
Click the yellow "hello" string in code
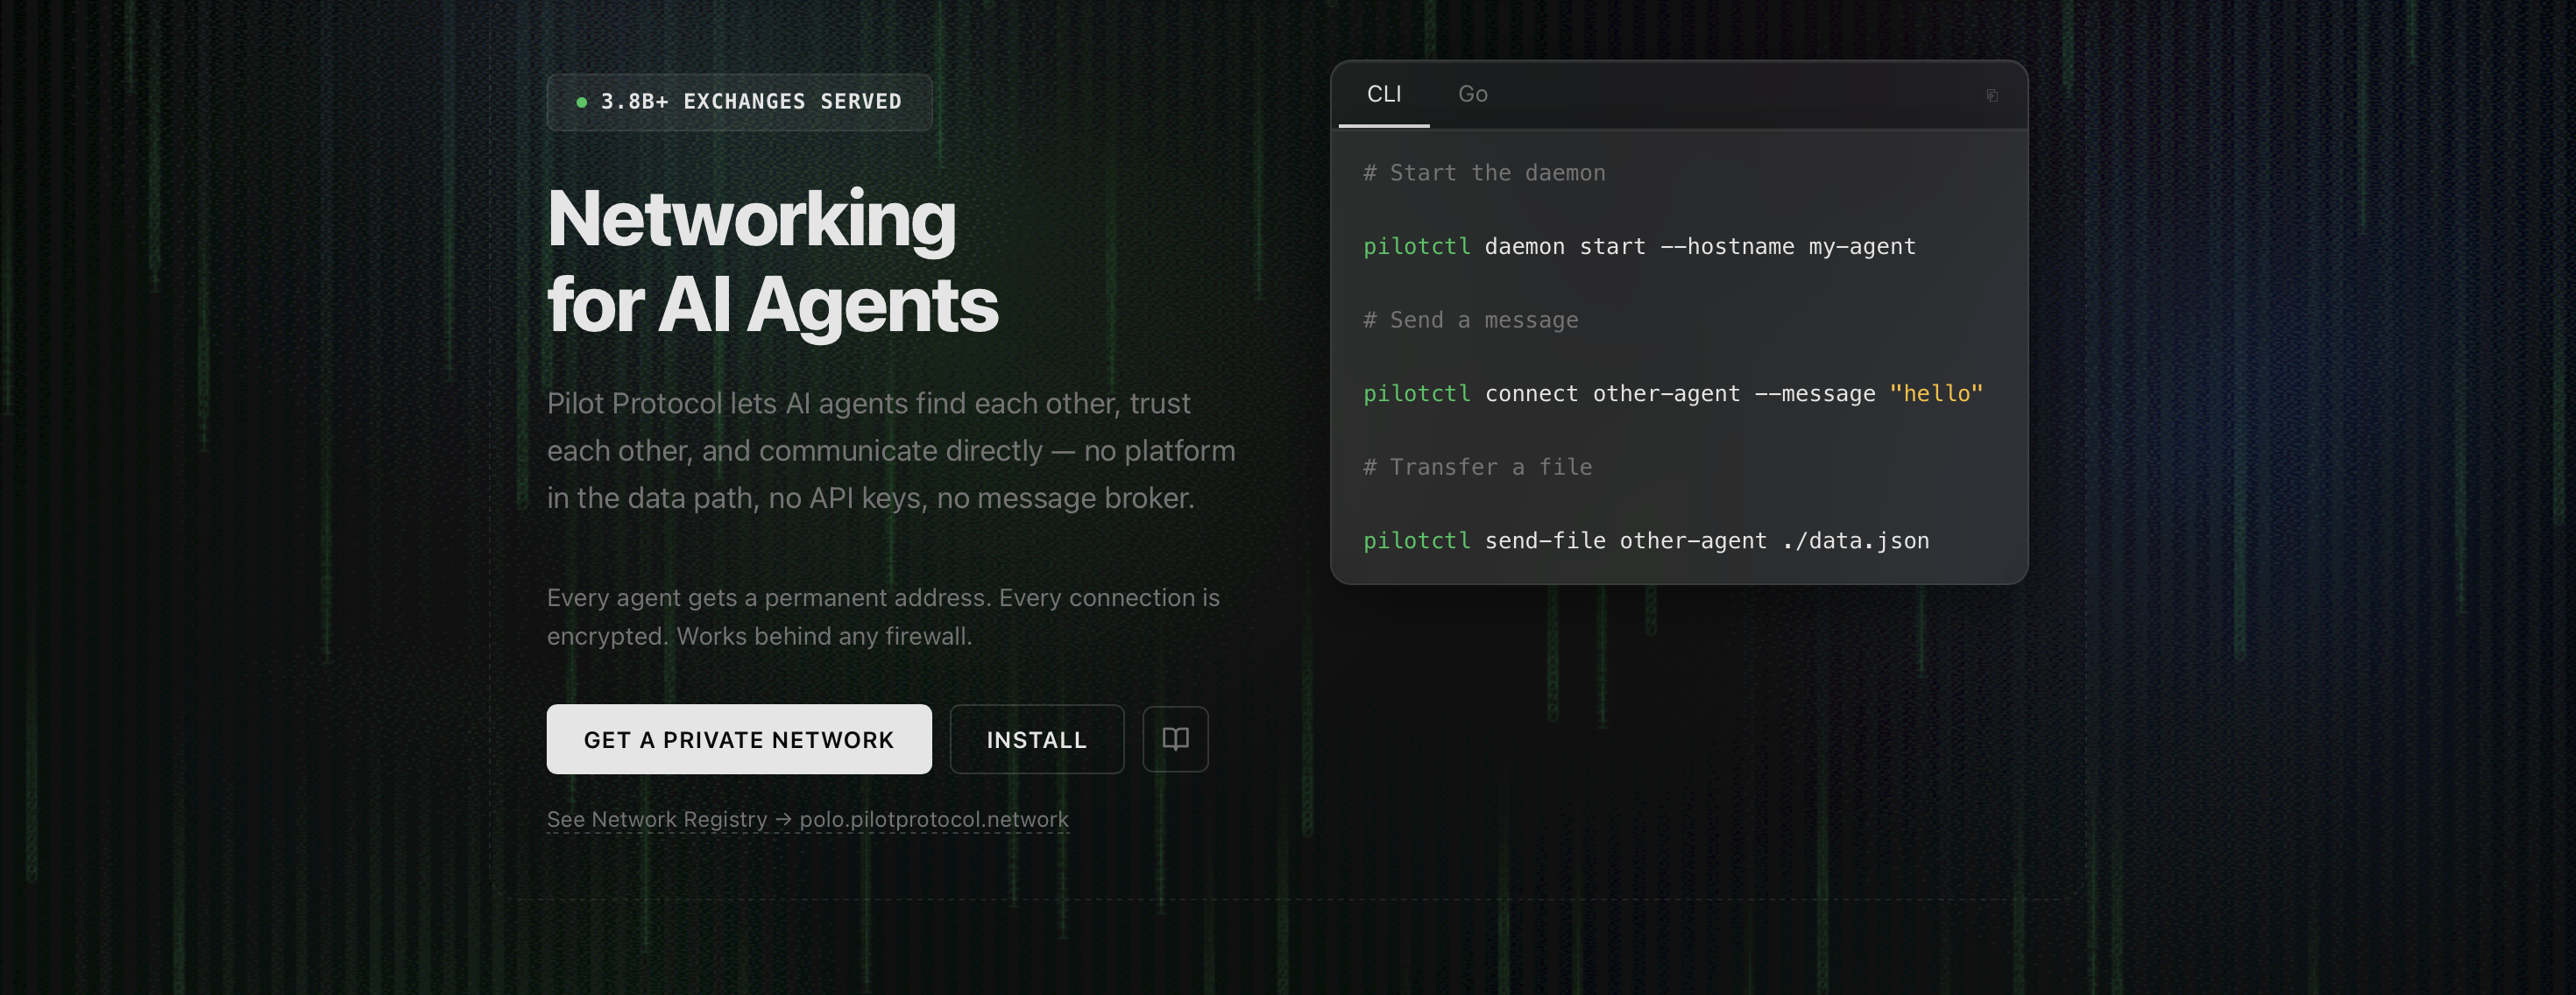coord(1935,394)
